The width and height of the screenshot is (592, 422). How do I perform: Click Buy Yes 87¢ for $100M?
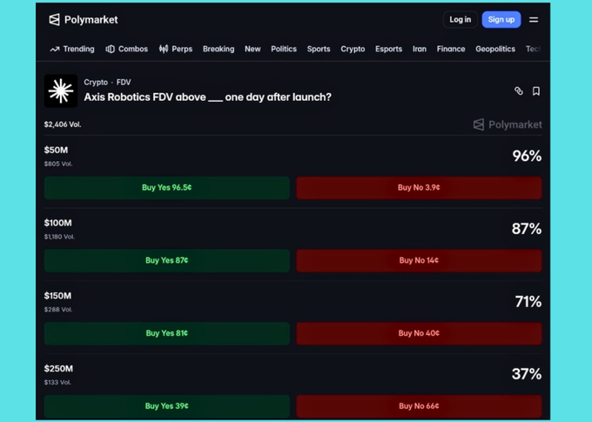pos(167,260)
